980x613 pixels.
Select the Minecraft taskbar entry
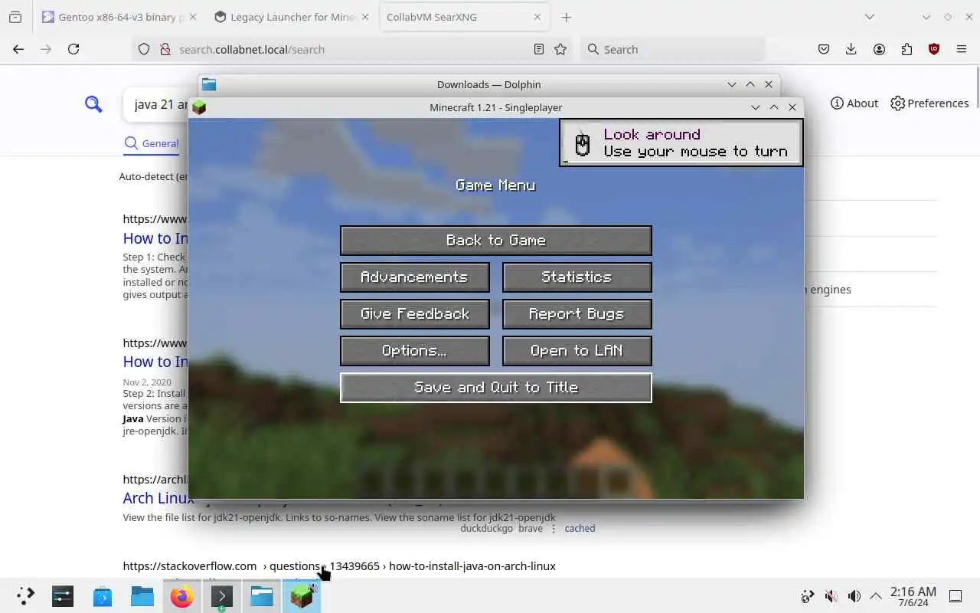tap(302, 595)
